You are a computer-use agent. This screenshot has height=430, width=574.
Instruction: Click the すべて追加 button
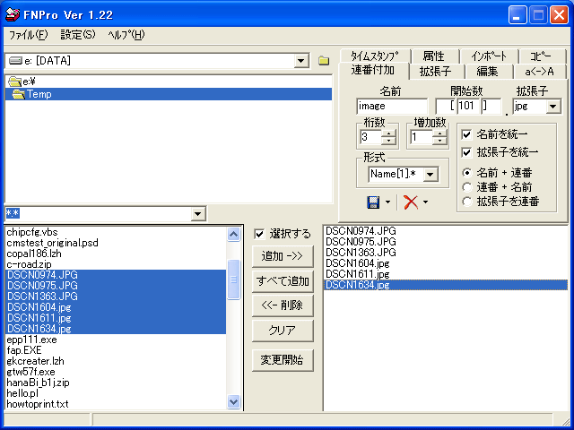(x=283, y=280)
